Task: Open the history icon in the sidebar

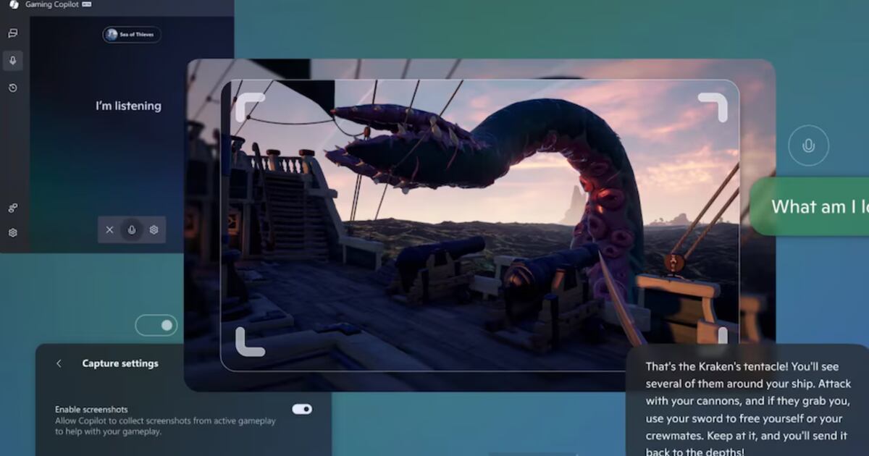Action: 12,88
